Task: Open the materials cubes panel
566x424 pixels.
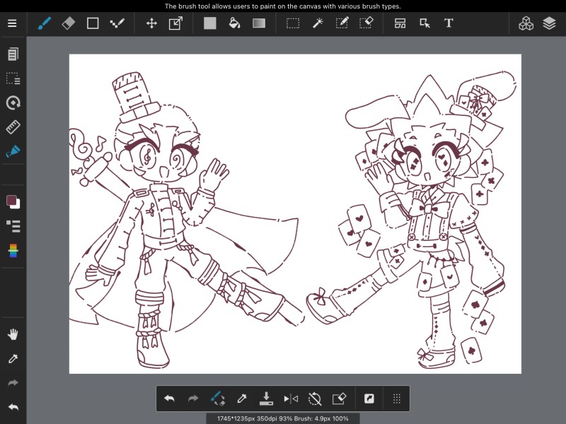Action: (526, 23)
